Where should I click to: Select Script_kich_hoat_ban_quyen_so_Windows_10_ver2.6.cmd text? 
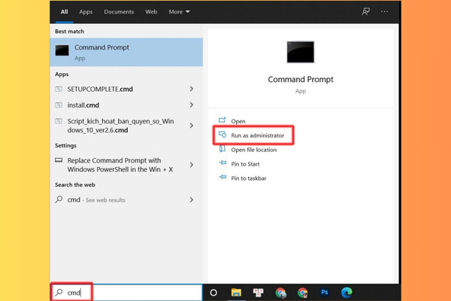point(120,126)
